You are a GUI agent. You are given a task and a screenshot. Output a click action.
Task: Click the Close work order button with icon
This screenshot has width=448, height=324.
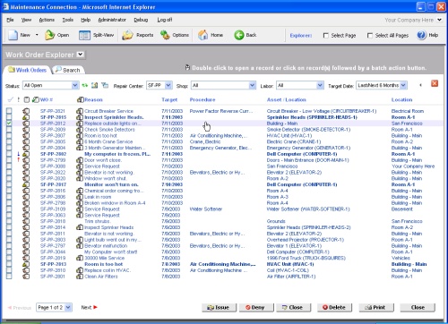(293, 307)
